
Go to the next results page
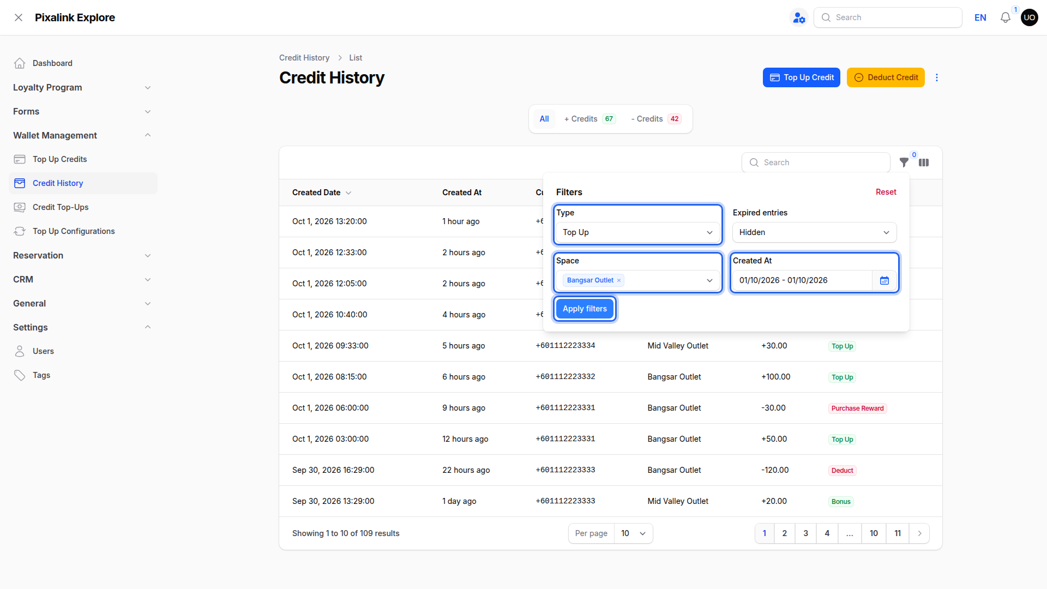919,533
